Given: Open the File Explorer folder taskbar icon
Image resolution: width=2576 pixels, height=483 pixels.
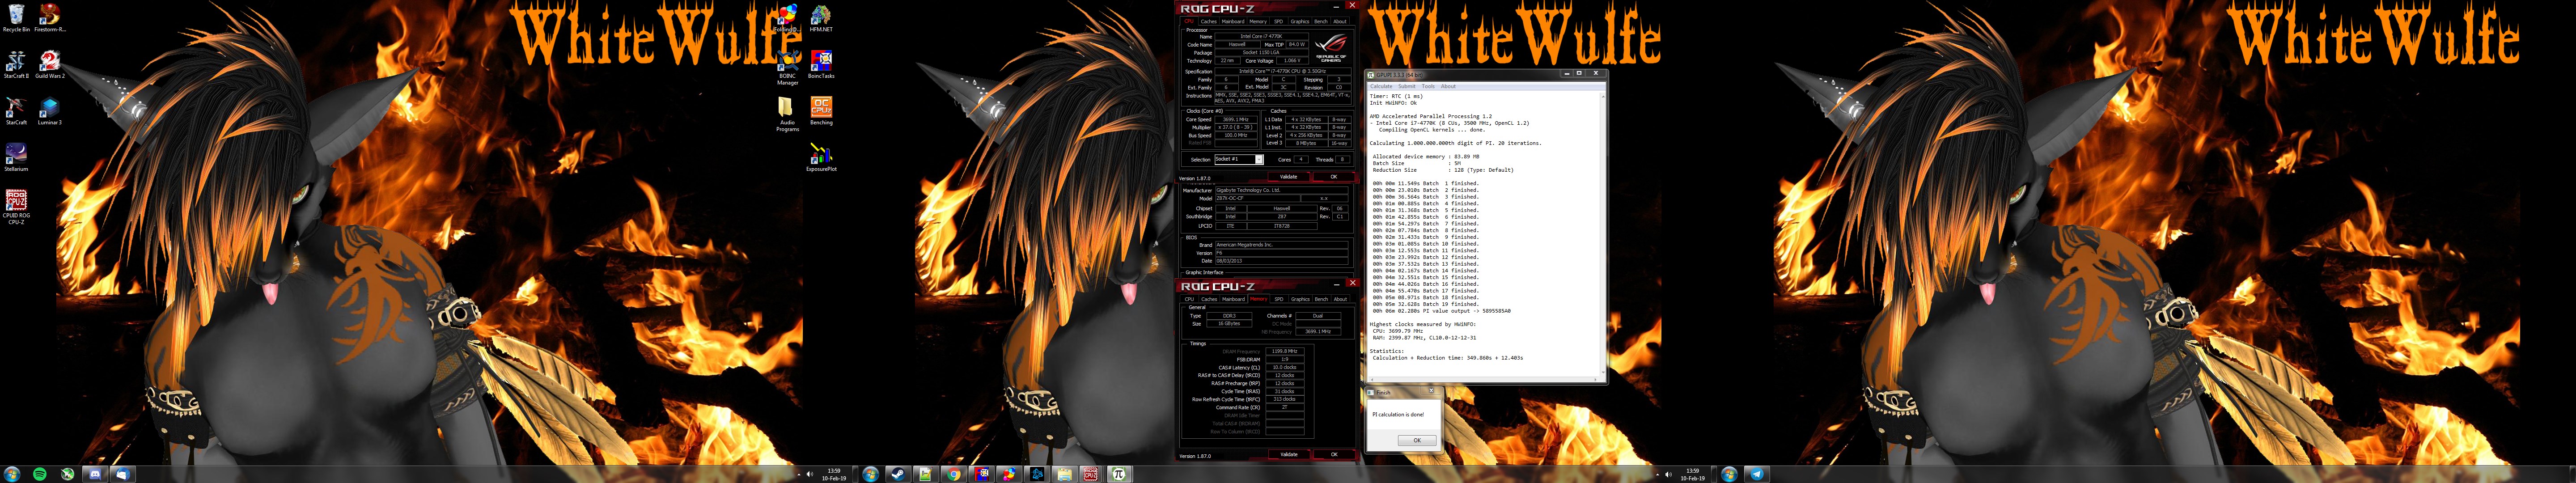Looking at the screenshot, I should (x=1064, y=474).
